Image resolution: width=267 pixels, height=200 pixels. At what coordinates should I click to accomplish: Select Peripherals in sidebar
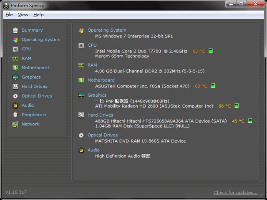(x=34, y=115)
